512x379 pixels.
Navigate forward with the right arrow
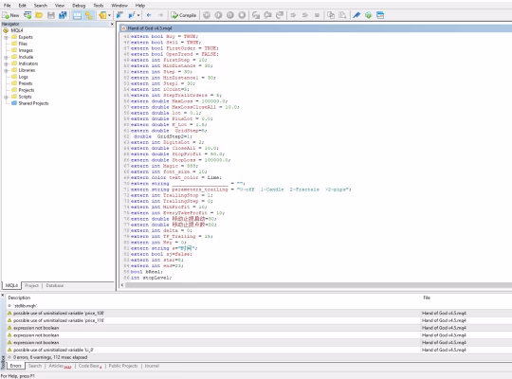160,15
